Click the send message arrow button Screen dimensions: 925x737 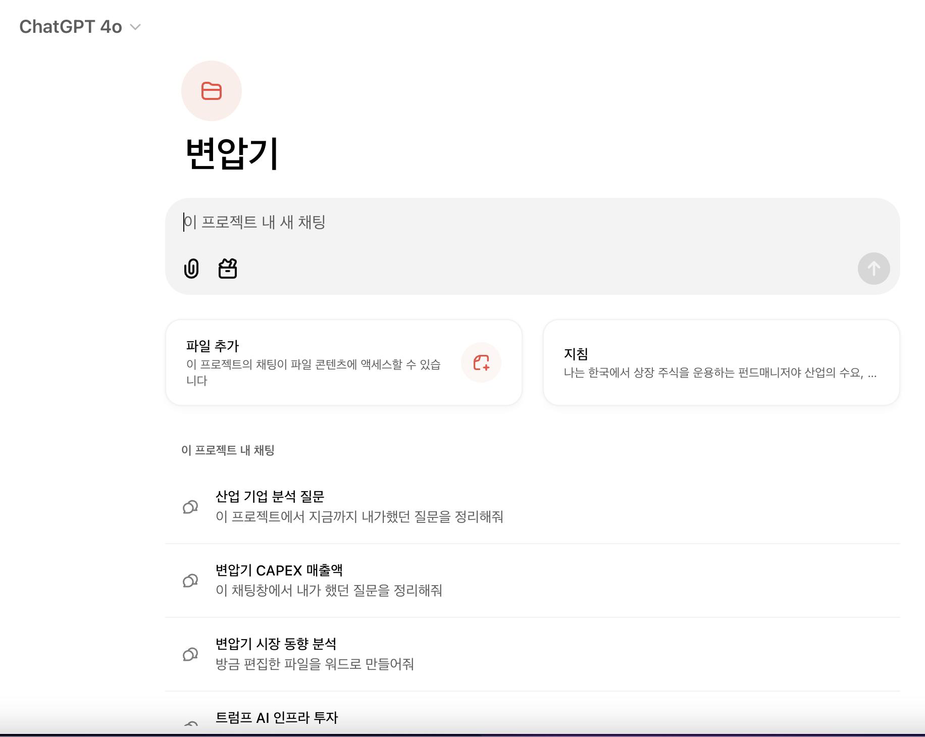tap(873, 269)
